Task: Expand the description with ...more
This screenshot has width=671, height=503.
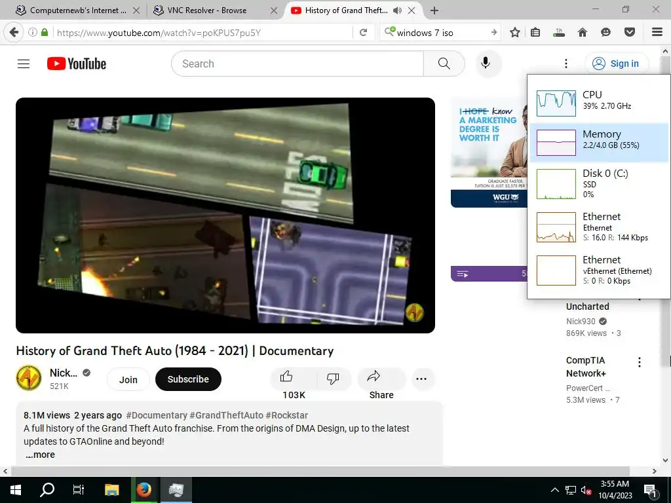Action: coord(40,455)
